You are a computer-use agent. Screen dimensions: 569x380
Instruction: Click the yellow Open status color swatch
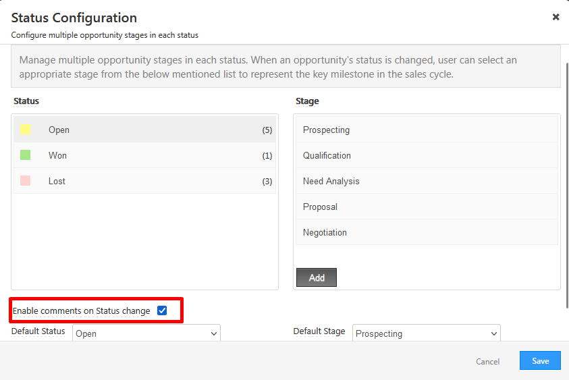[x=26, y=130]
